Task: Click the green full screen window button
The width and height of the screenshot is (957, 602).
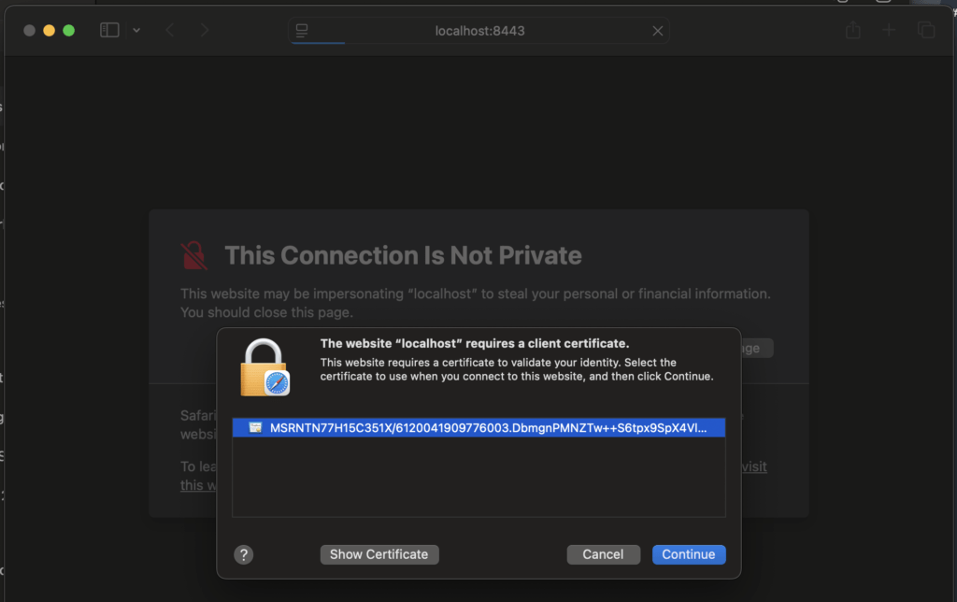Action: [x=69, y=30]
